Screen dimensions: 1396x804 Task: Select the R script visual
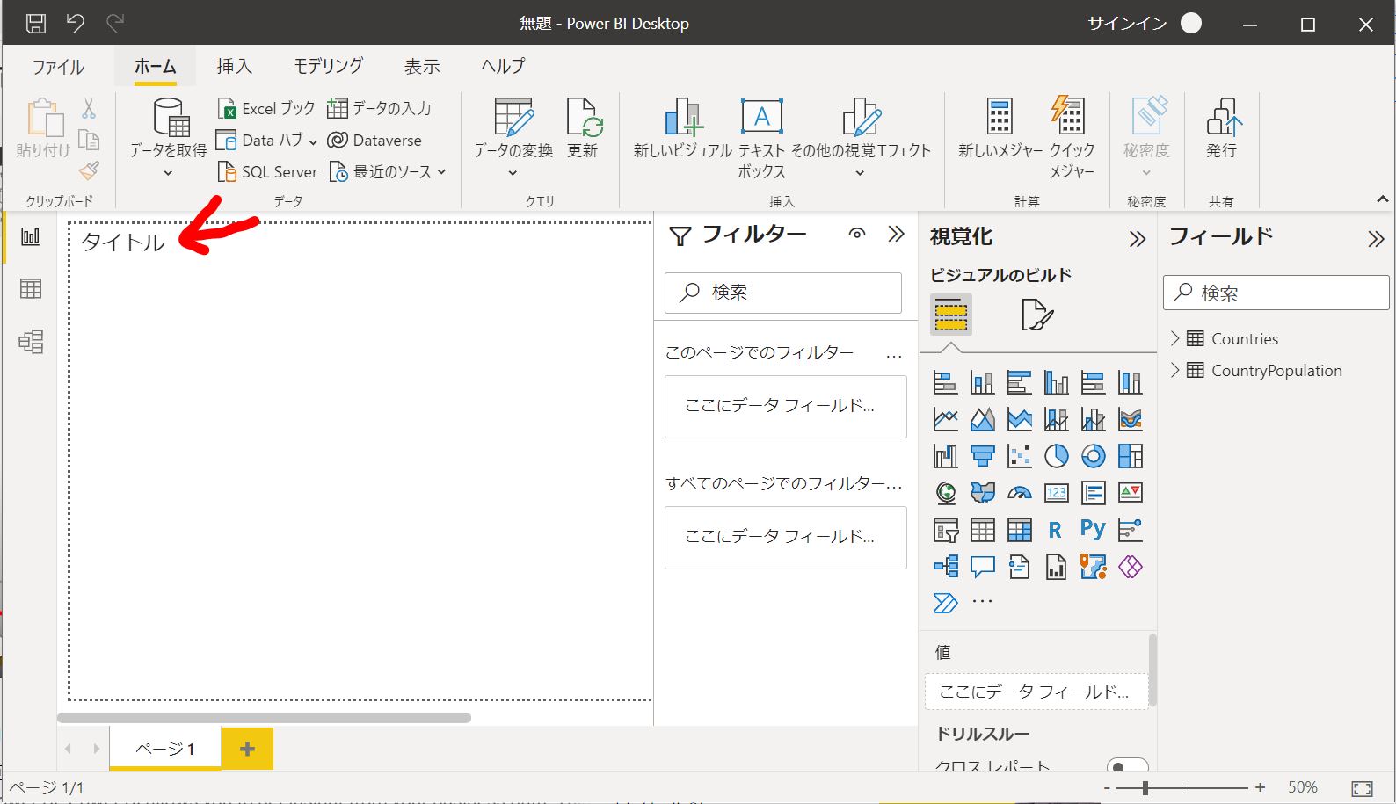[1056, 530]
